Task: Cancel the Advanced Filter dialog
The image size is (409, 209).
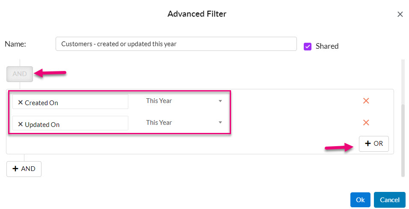Action: [x=389, y=200]
